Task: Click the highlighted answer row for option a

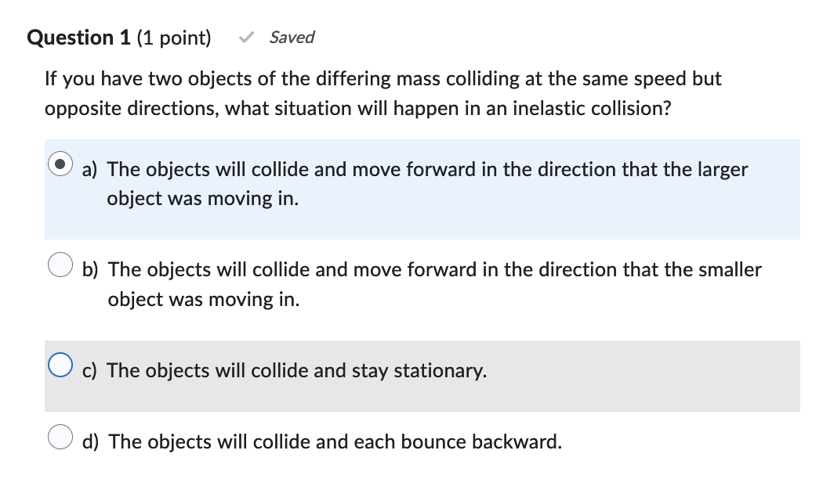Action: [423, 189]
